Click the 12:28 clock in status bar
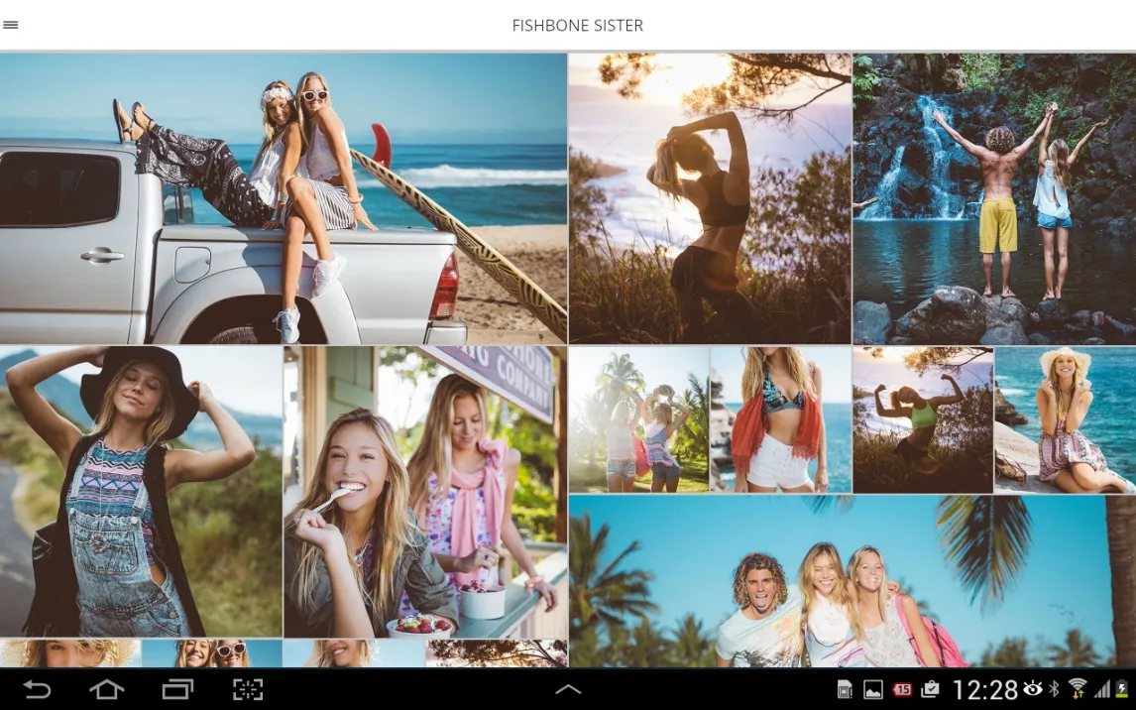The height and width of the screenshot is (710, 1136). (985, 689)
